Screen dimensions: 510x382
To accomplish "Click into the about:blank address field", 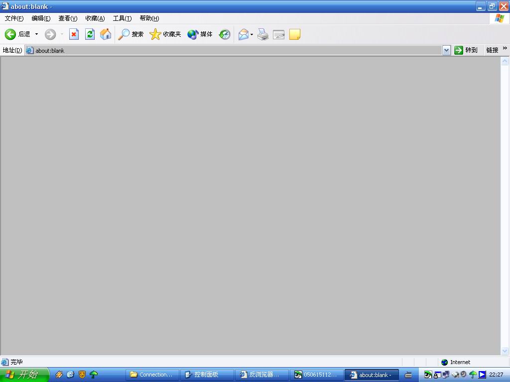I will pyautogui.click(x=234, y=50).
